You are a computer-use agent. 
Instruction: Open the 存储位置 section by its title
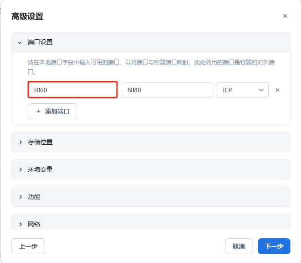click(40, 142)
